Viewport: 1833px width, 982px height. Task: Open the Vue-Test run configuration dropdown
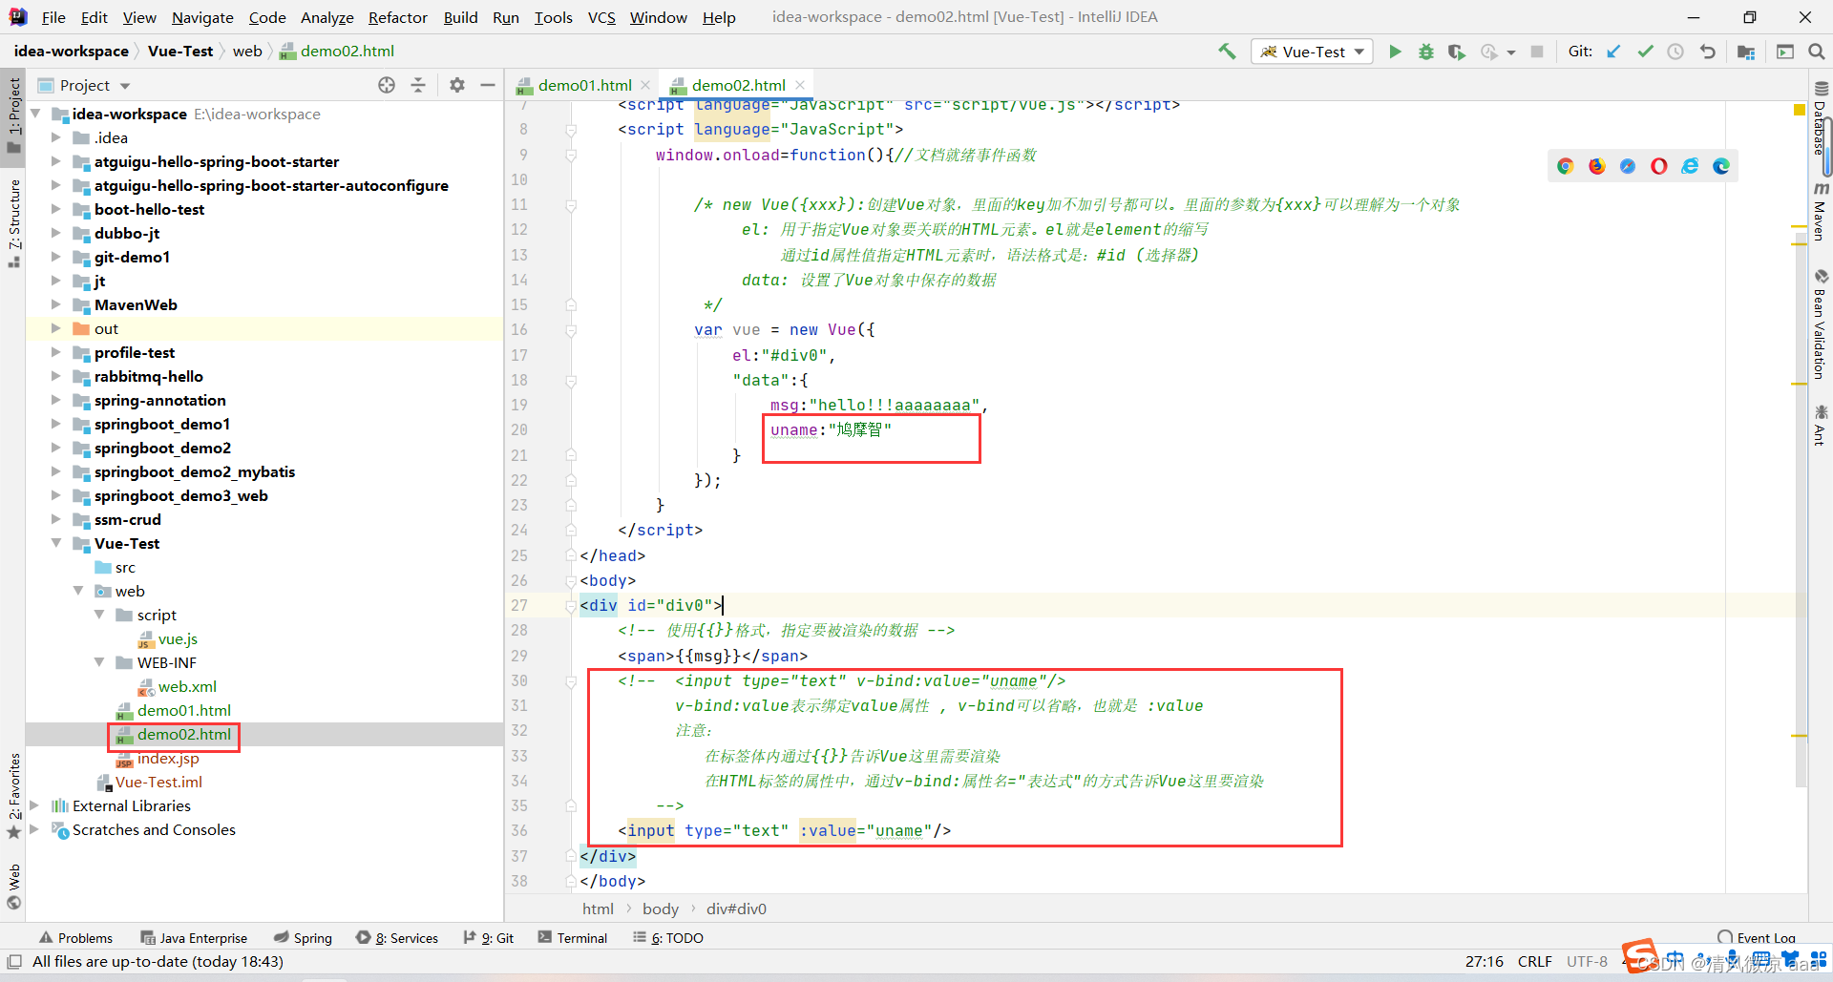point(1313,52)
